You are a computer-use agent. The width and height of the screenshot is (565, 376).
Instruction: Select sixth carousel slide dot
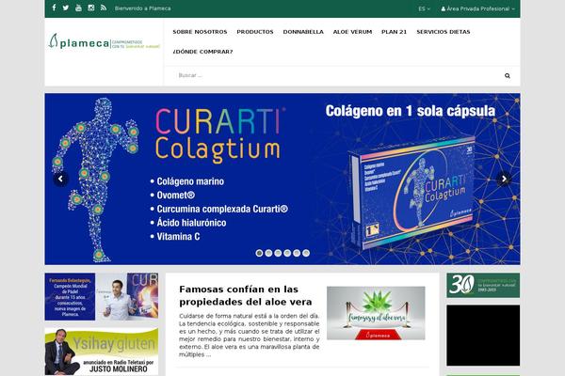coord(306,253)
